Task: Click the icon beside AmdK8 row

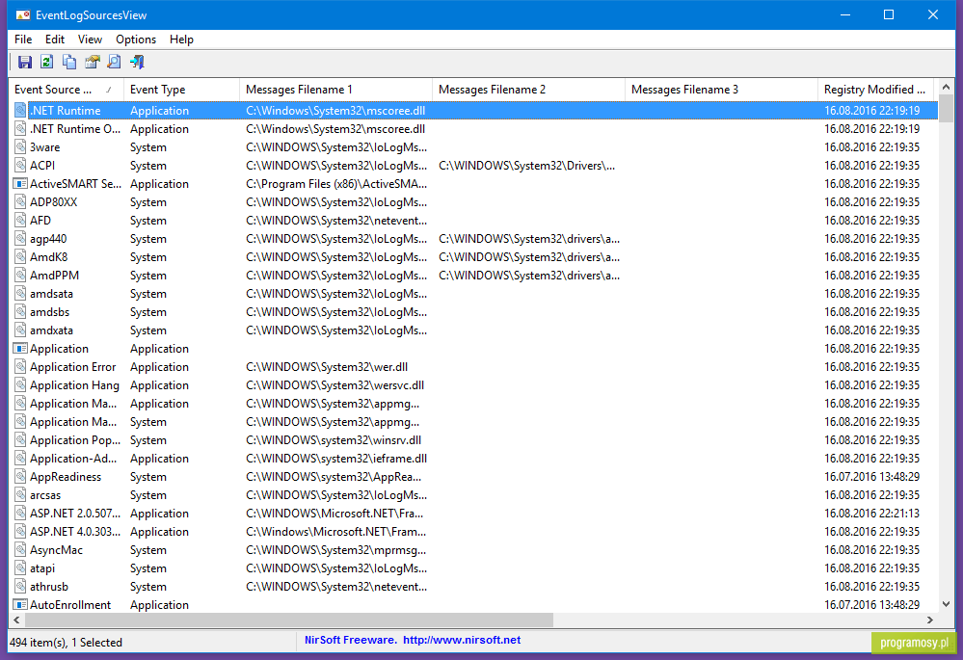Action: tap(20, 256)
